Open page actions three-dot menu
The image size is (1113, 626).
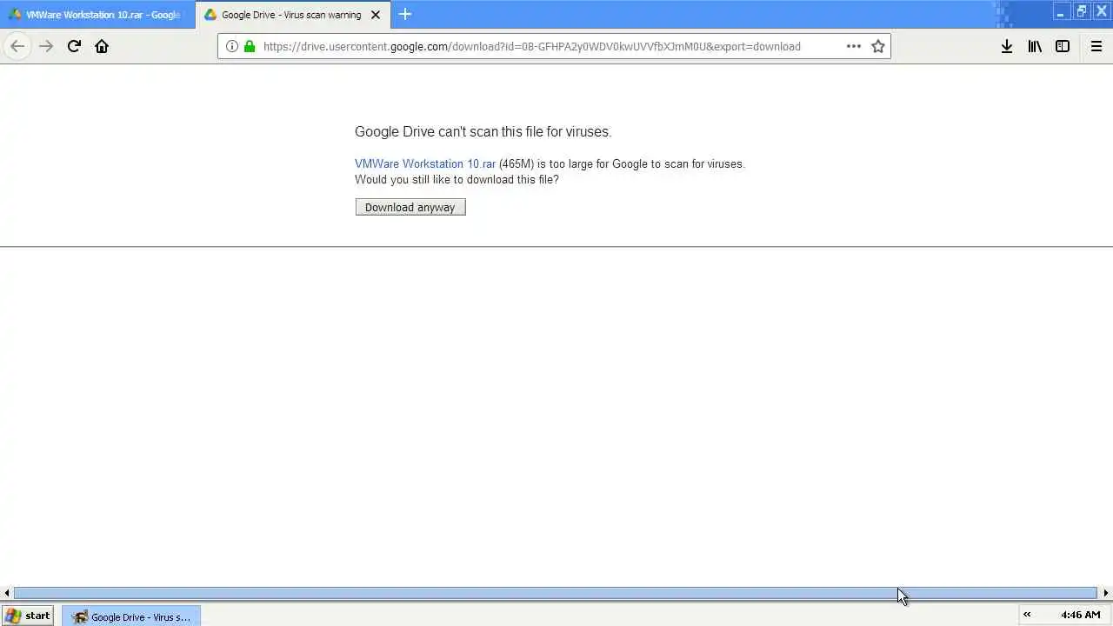[854, 46]
